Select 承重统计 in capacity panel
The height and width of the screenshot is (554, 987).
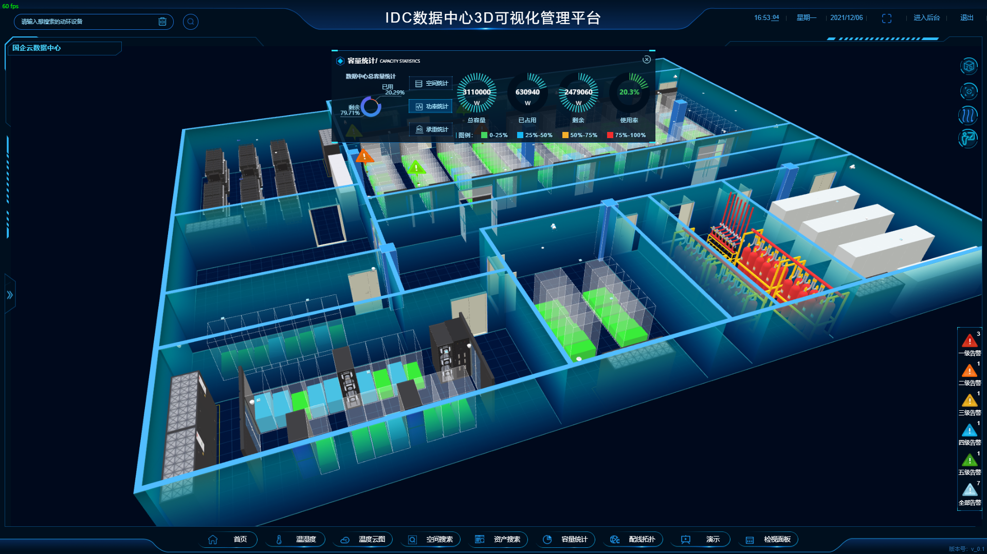pyautogui.click(x=431, y=129)
